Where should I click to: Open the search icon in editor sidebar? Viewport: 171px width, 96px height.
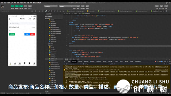coord(49,11)
